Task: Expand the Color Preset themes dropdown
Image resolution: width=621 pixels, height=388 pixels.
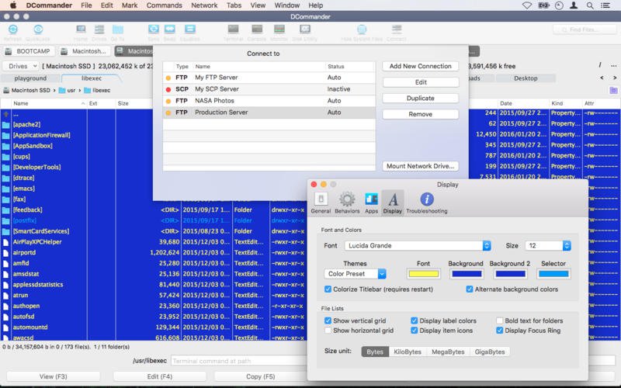Action: pyautogui.click(x=356, y=274)
